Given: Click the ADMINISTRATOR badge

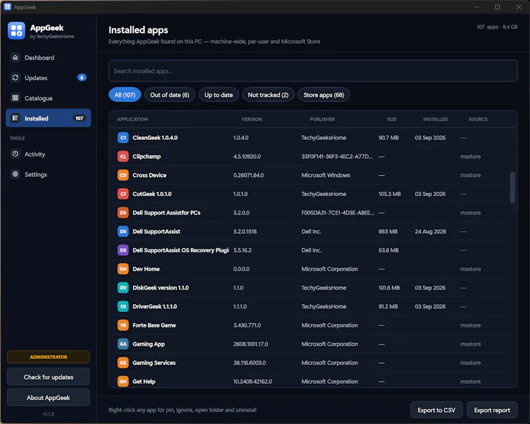Looking at the screenshot, I should (48, 356).
